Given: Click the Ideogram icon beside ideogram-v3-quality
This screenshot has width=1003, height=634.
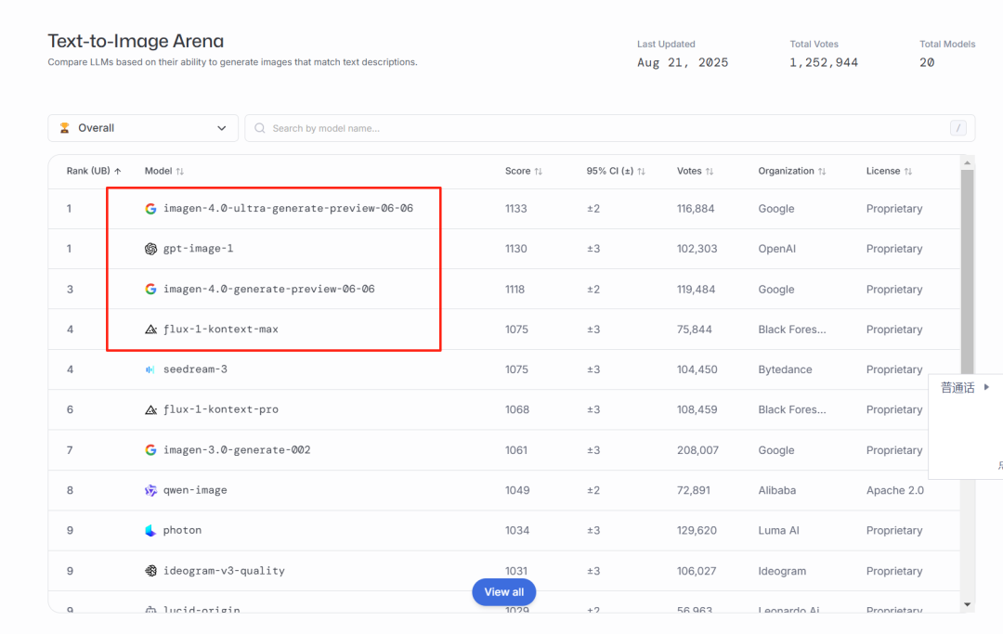Looking at the screenshot, I should tap(150, 571).
